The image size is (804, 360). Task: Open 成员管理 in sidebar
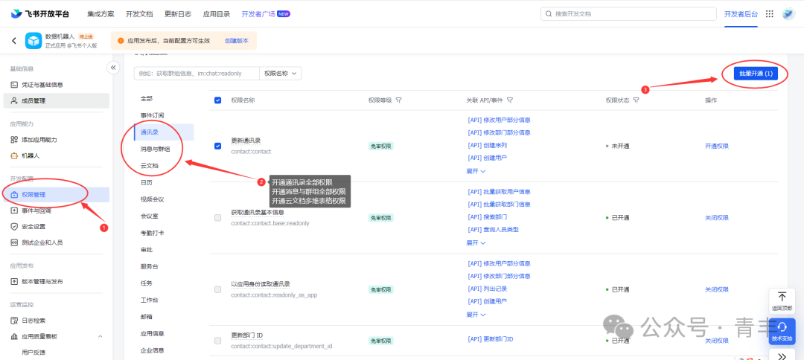pyautogui.click(x=57, y=101)
